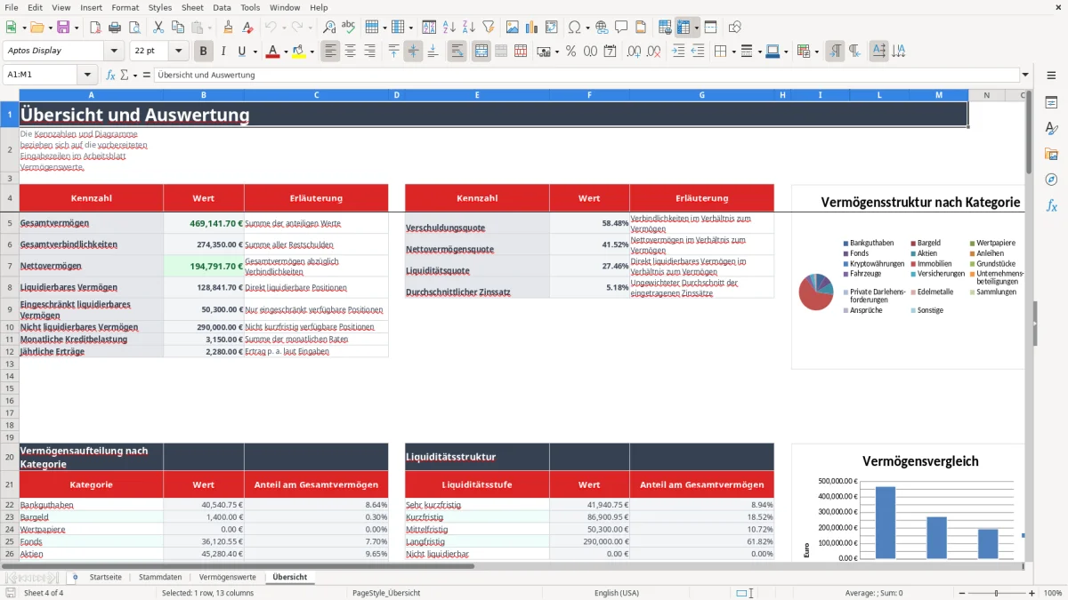Open Find & Replace
The image size is (1068, 600).
coord(329,28)
